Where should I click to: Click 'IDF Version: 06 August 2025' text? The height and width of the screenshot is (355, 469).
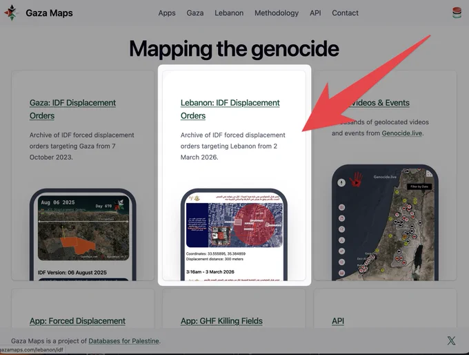pyautogui.click(x=72, y=272)
